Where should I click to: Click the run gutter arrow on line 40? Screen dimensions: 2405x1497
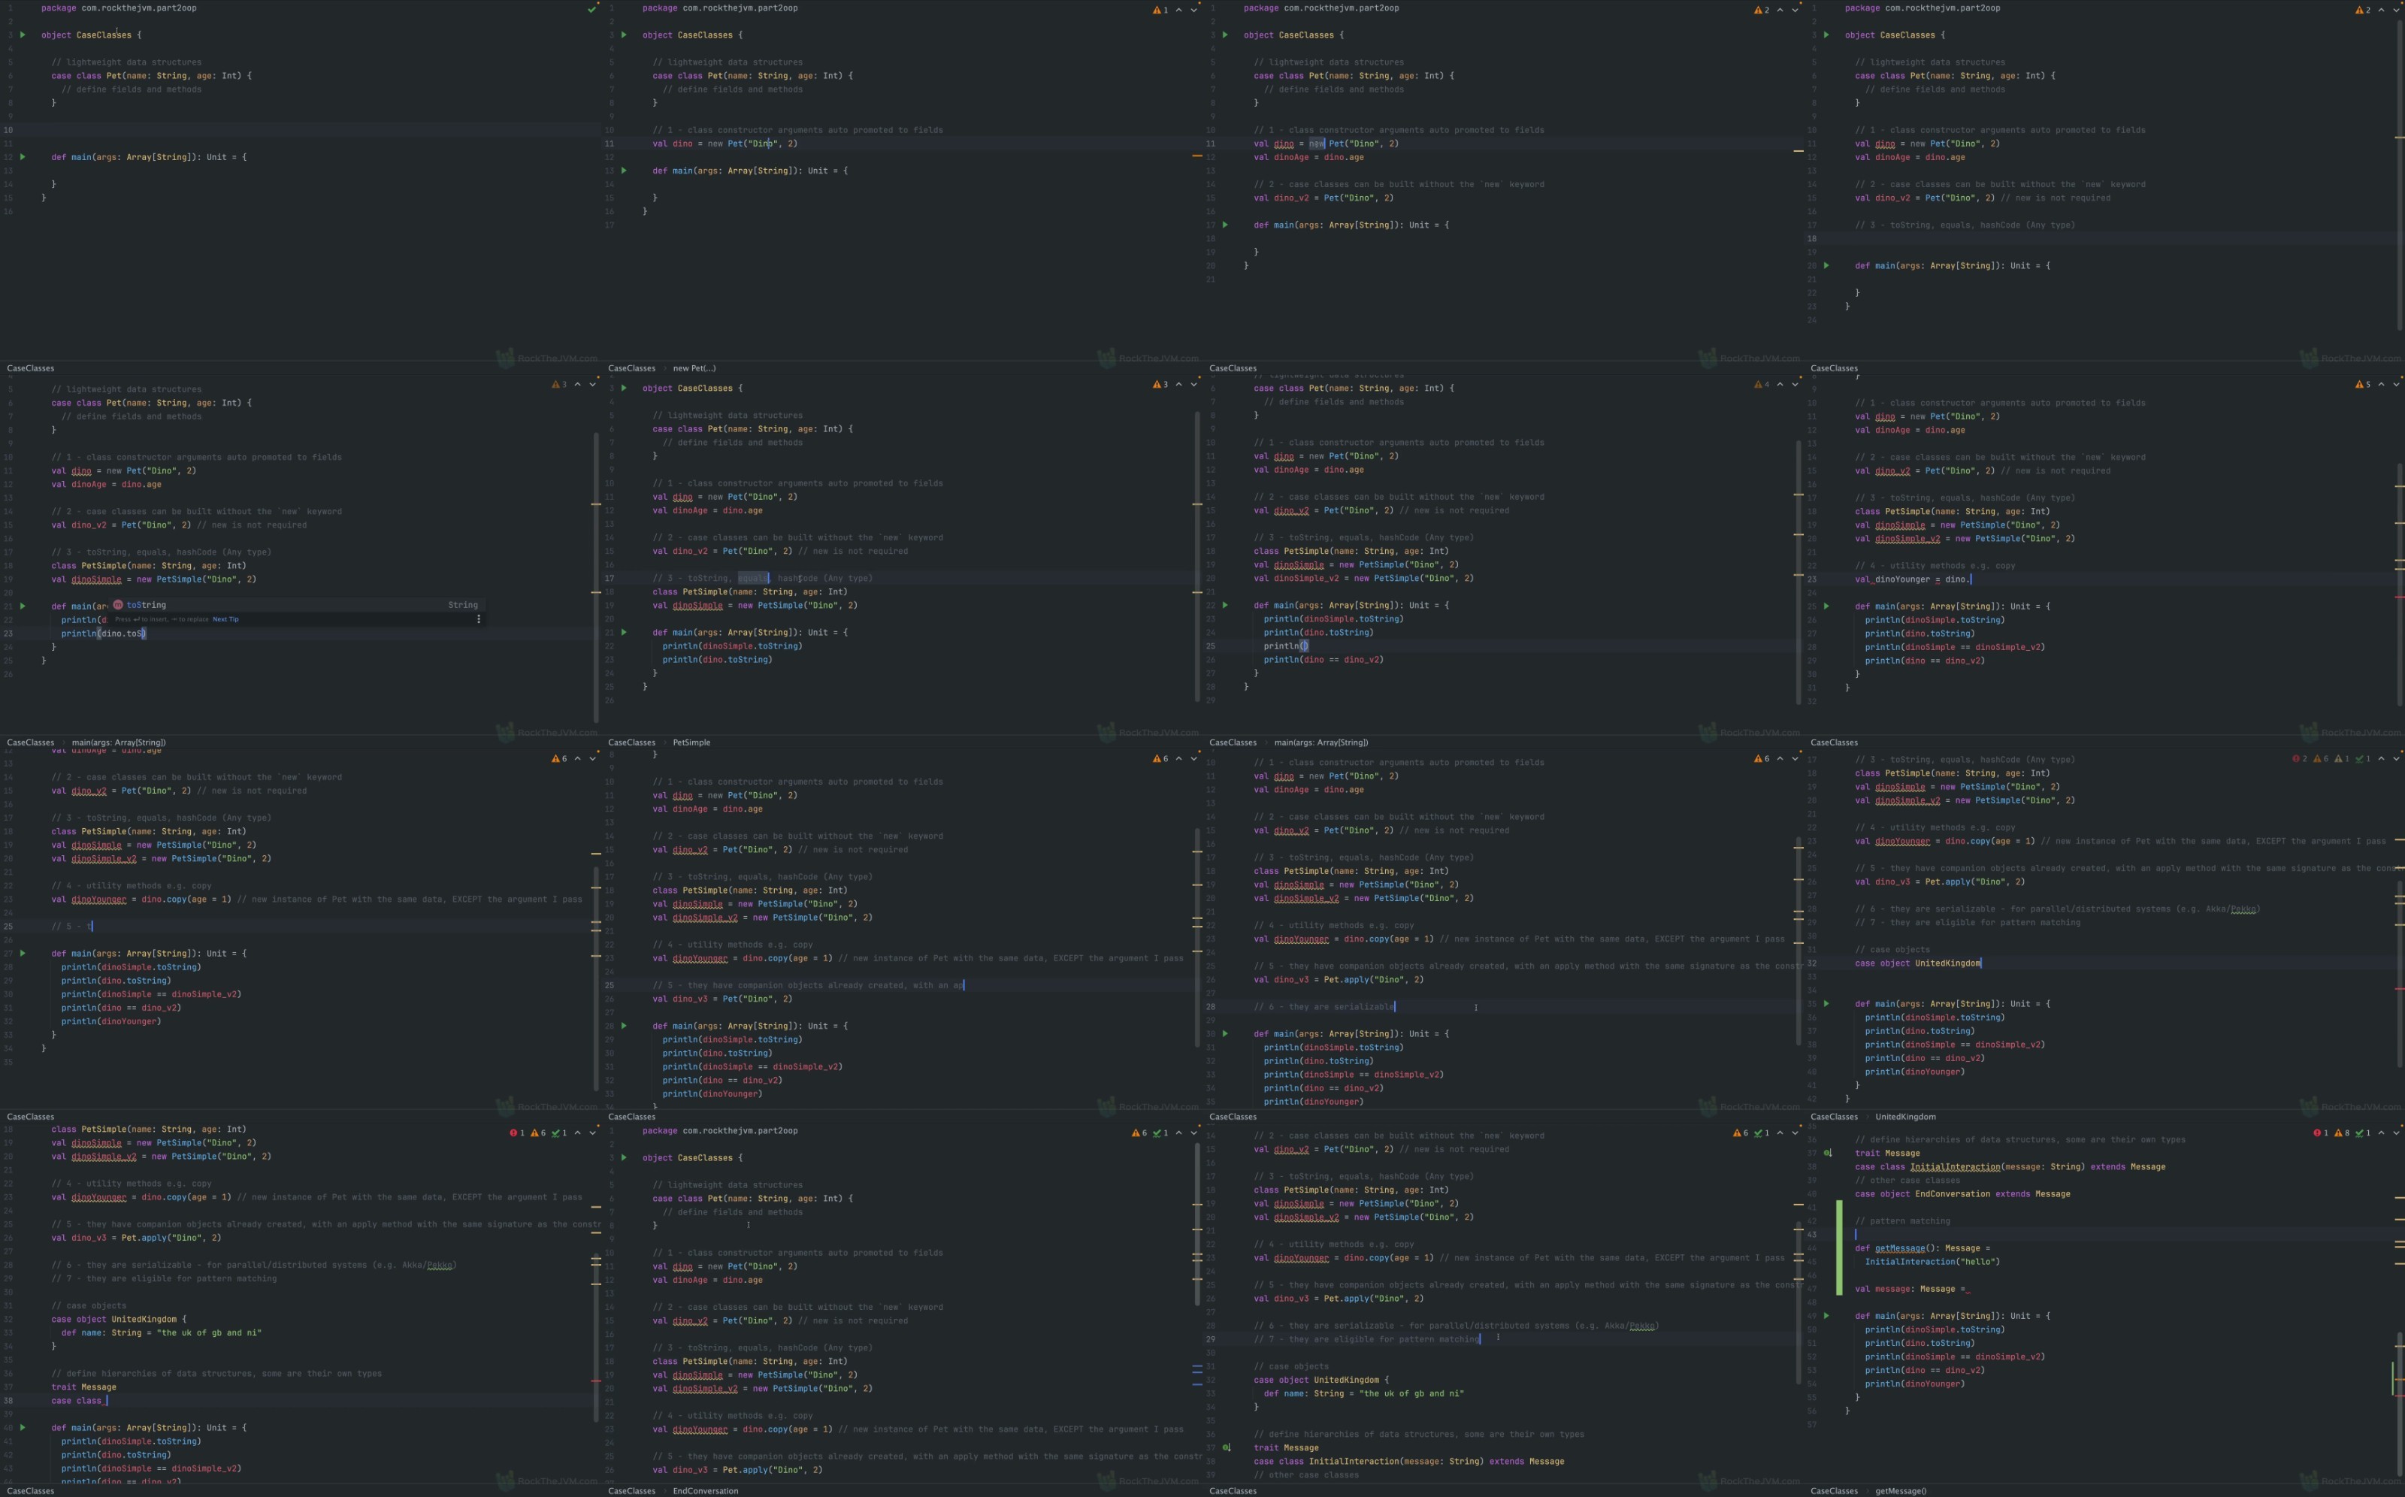pos(23,1428)
